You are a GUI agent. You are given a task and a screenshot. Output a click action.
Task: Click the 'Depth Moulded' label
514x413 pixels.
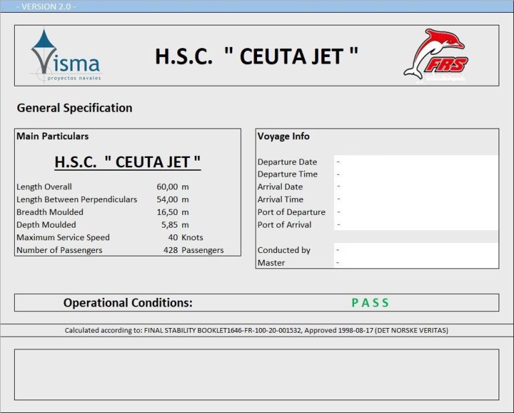(46, 224)
